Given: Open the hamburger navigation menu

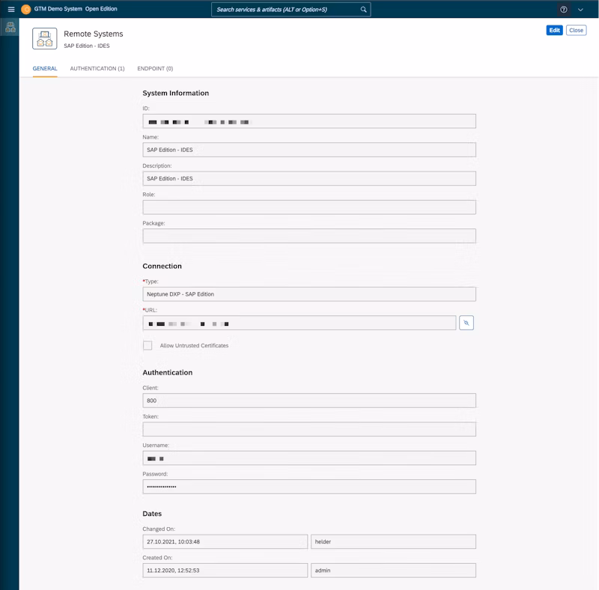Looking at the screenshot, I should tap(11, 9).
